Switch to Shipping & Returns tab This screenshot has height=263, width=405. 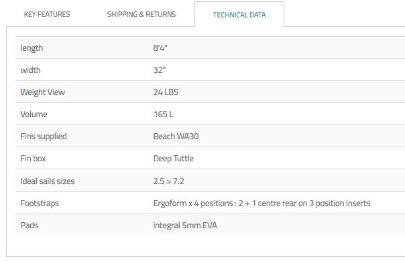(141, 14)
